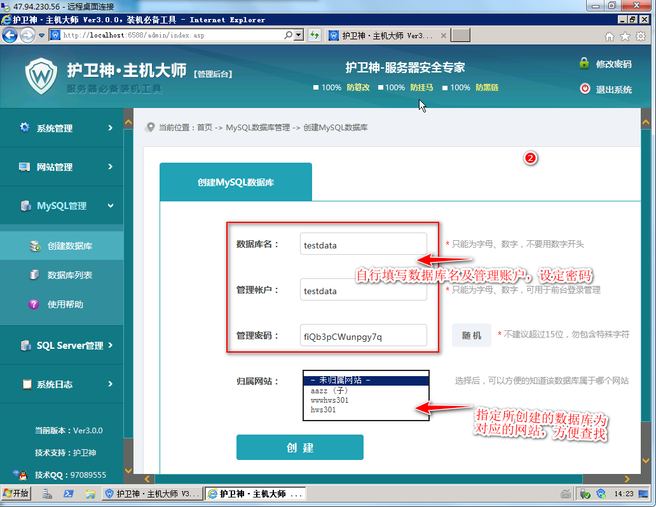
Task: Open 数据库列表 in the sidebar
Action: point(69,275)
